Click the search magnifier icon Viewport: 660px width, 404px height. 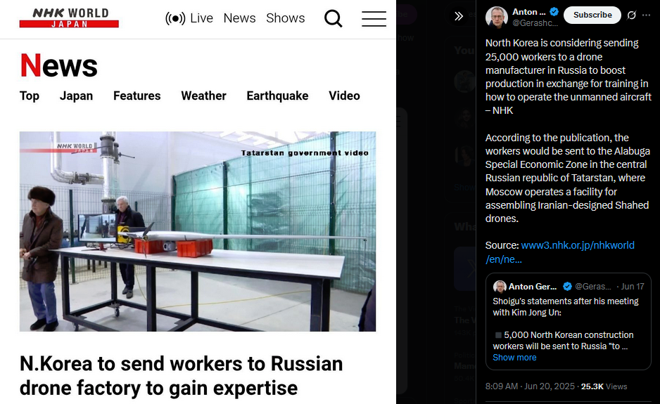[x=333, y=18]
